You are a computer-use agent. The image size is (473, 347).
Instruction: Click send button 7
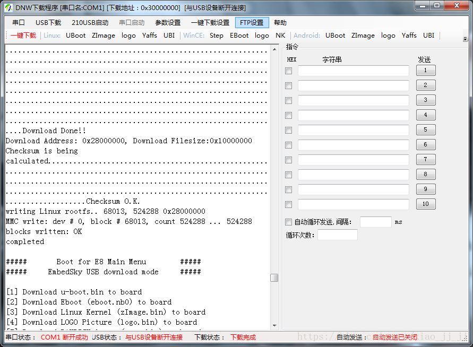[x=426, y=159]
